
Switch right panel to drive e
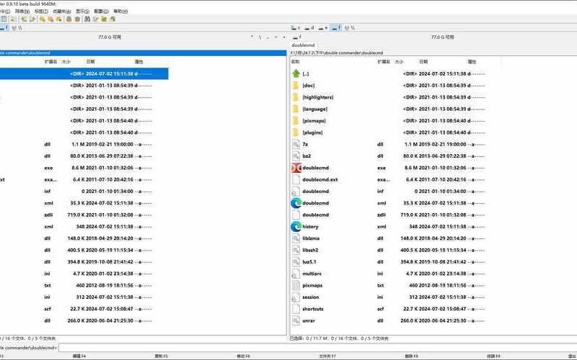[x=323, y=27]
